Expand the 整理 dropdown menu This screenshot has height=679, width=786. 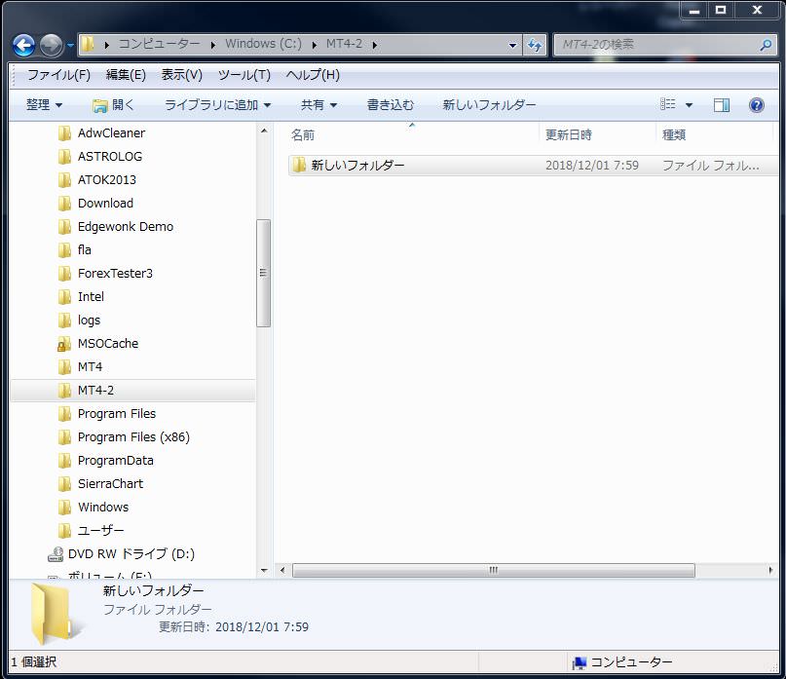(x=44, y=105)
